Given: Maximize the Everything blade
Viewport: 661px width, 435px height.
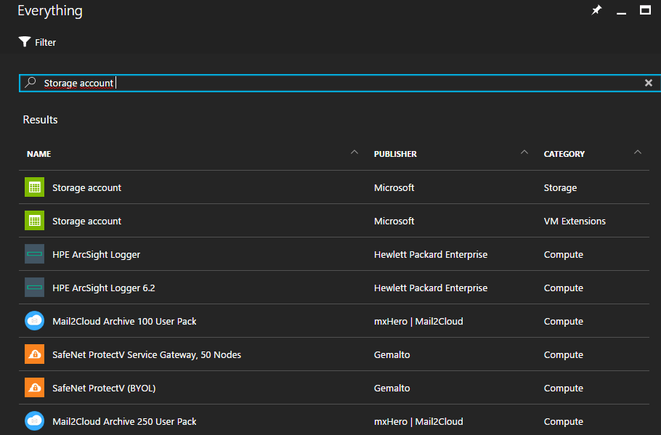Looking at the screenshot, I should (x=646, y=10).
